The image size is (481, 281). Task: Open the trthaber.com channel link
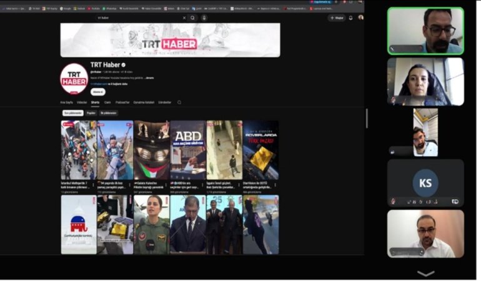point(99,84)
